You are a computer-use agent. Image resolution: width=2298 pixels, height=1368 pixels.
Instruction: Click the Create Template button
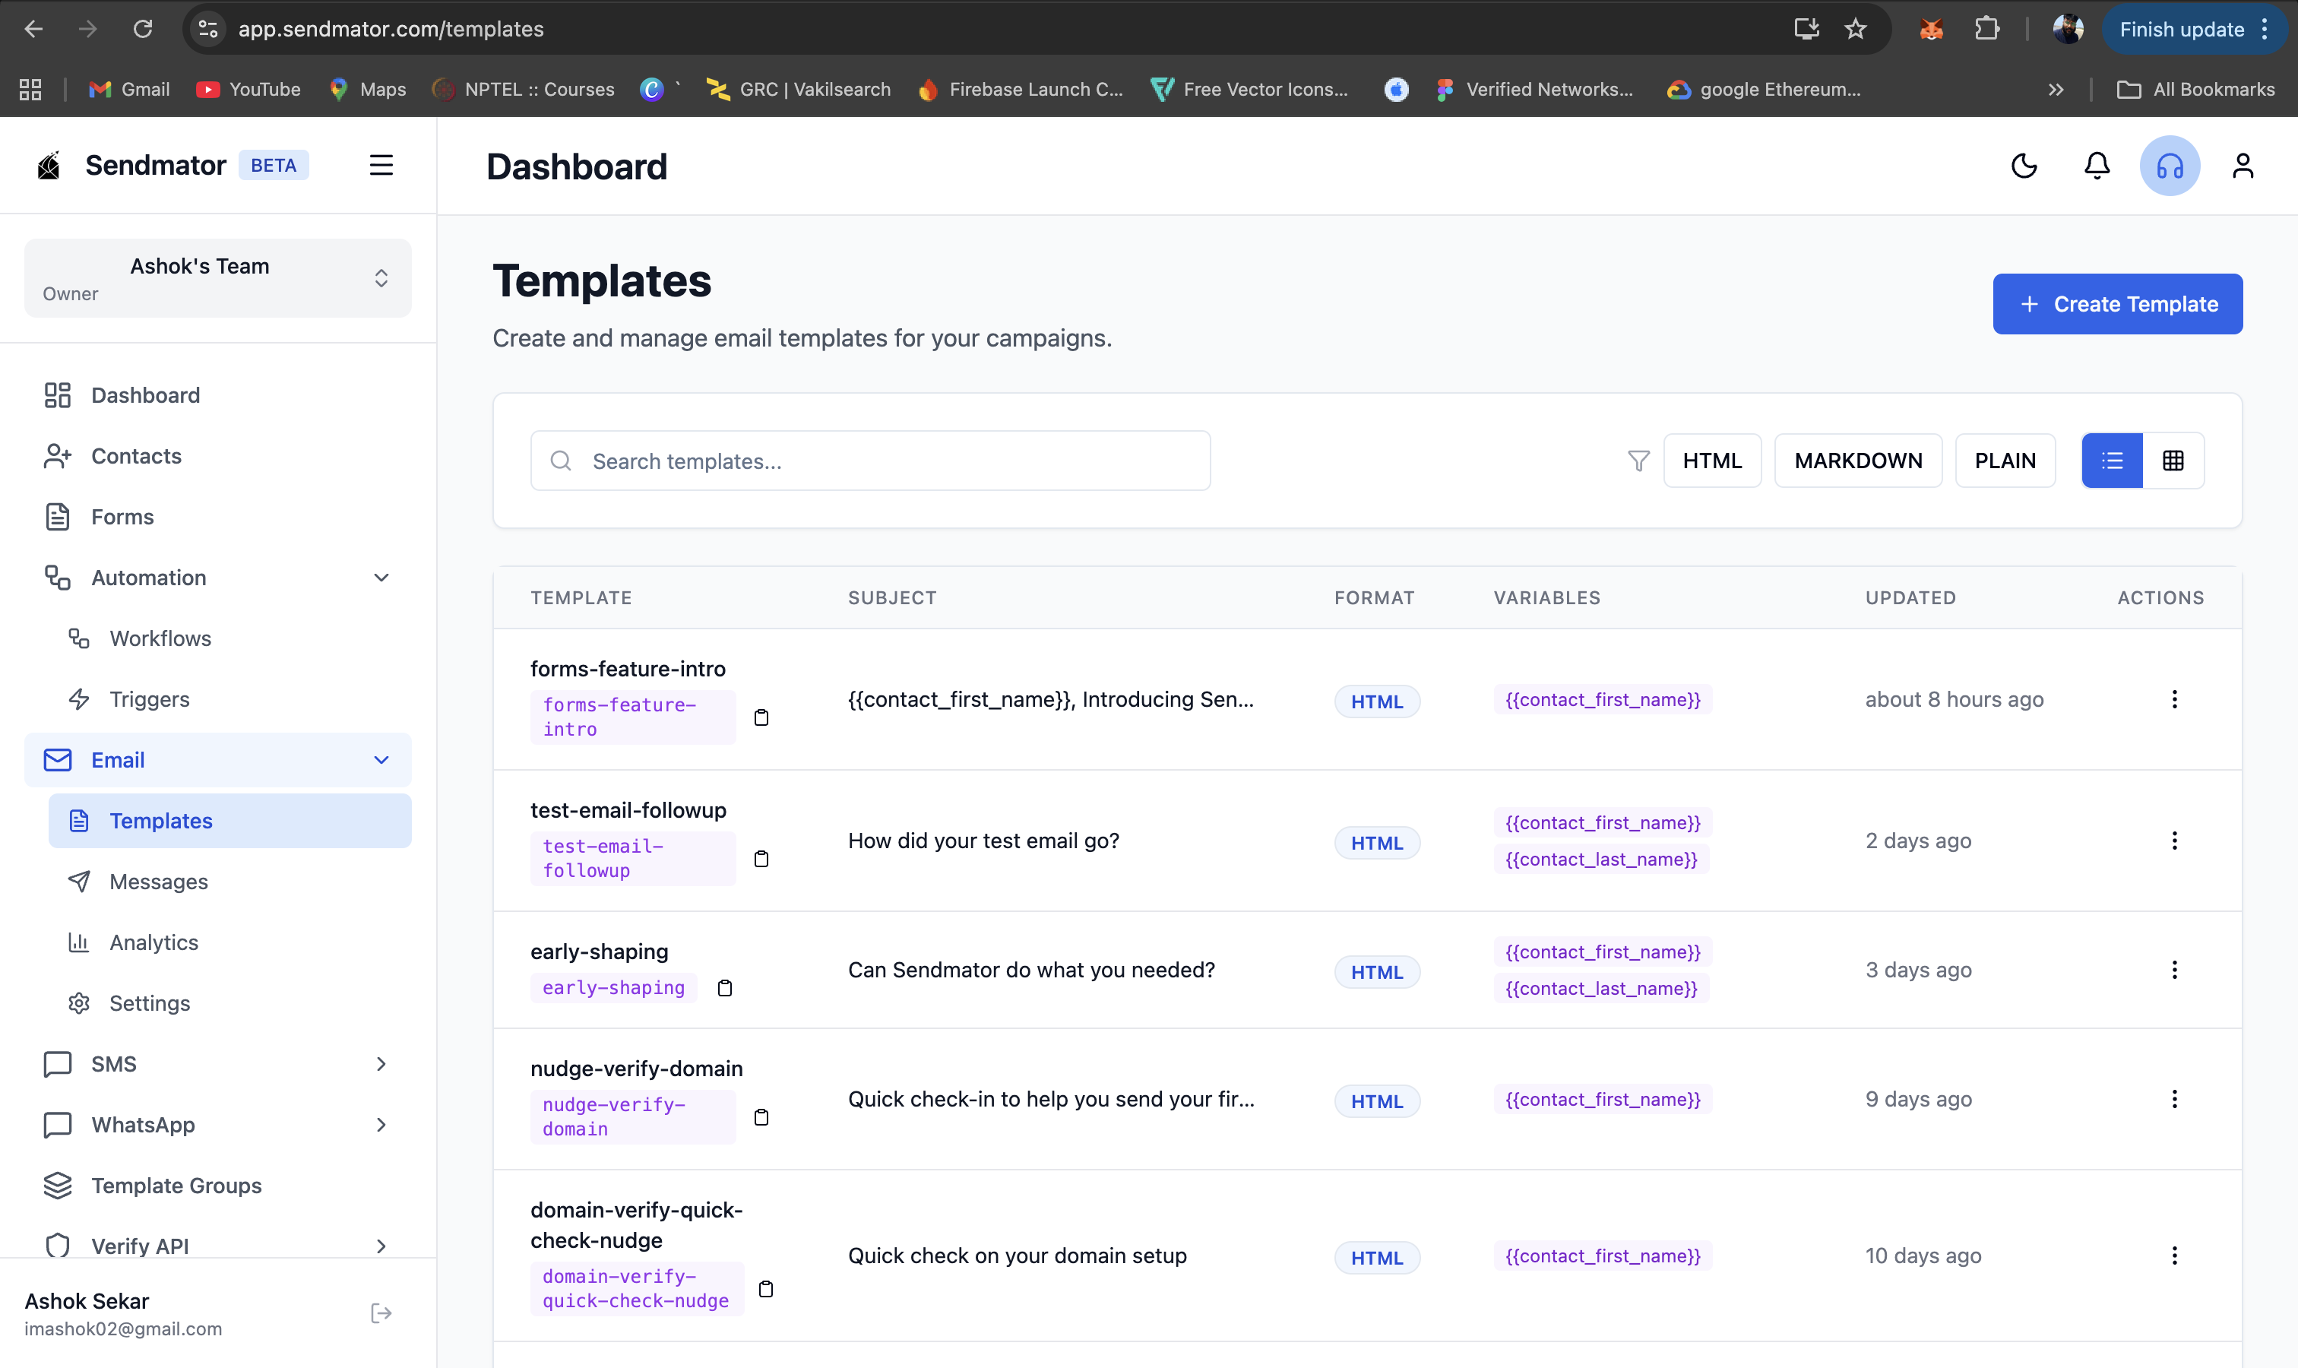[x=2116, y=303]
